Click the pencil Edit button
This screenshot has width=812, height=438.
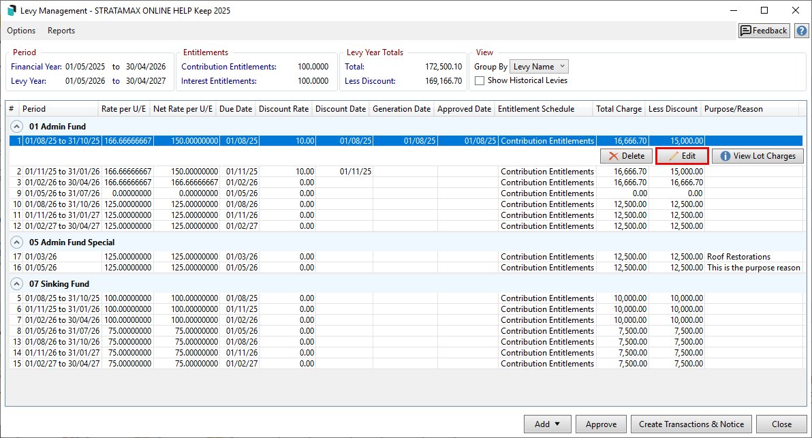[682, 156]
